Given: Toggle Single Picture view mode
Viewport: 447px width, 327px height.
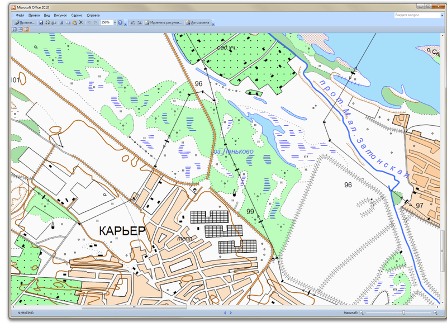Looking at the screenshot, I should 26,29.
